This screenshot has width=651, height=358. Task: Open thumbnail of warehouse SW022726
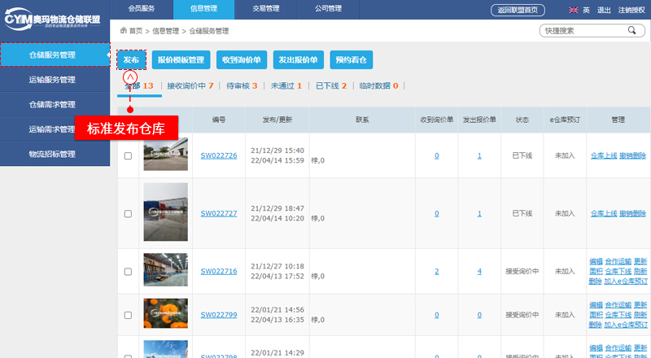coord(165,155)
